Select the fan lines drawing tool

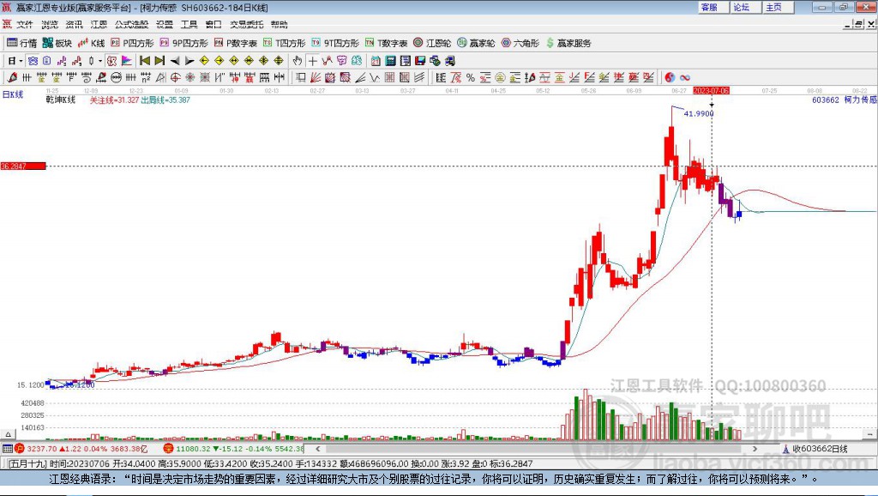[x=316, y=78]
